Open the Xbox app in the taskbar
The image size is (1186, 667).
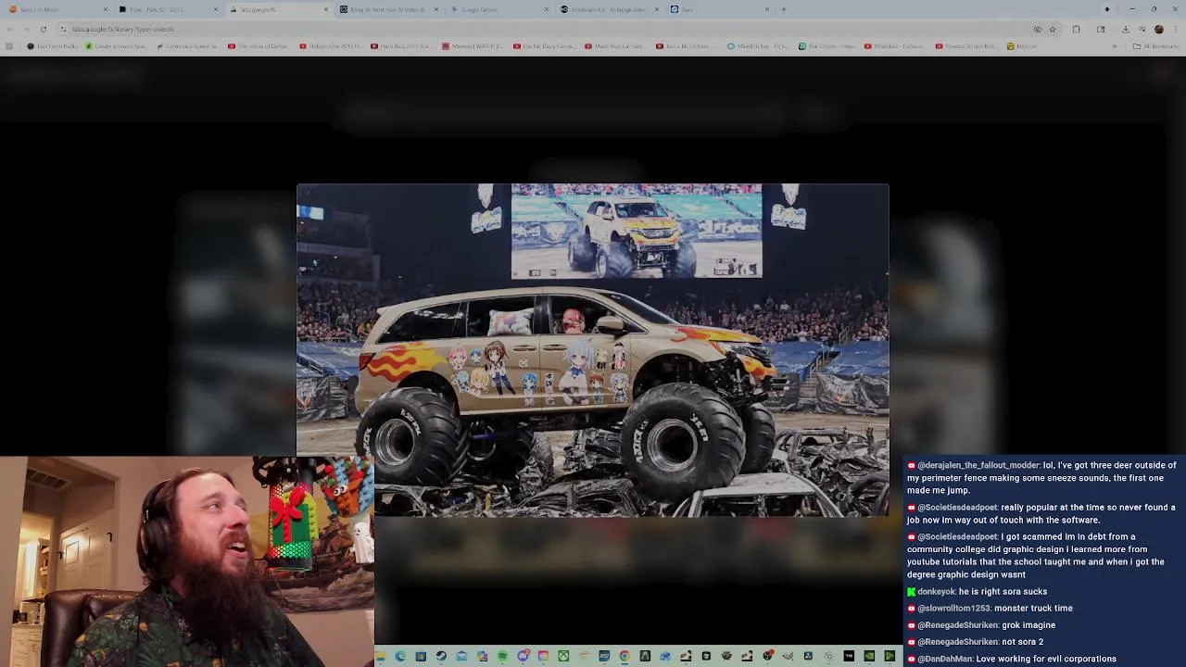(563, 656)
